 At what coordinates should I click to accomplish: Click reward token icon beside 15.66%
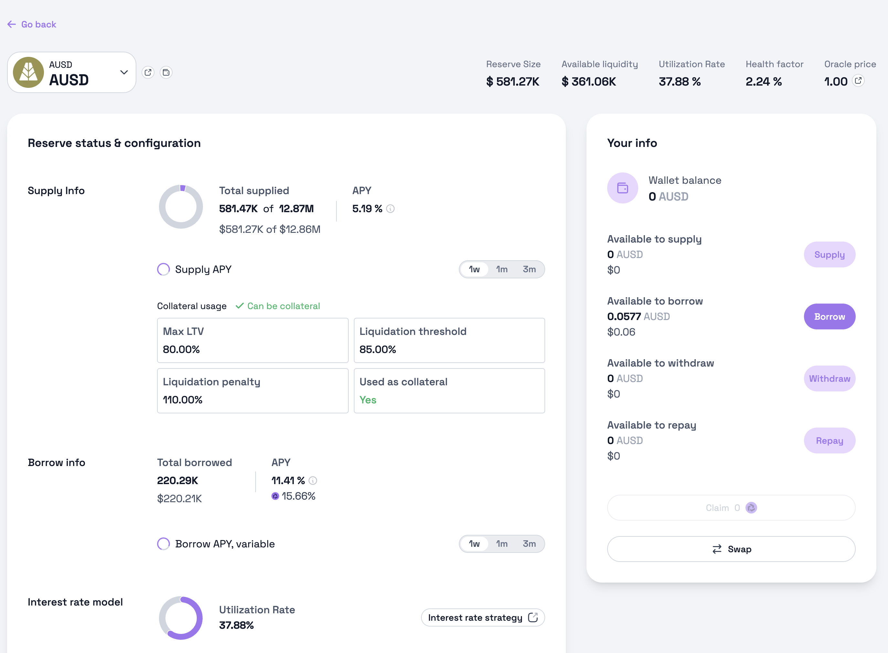coord(275,496)
